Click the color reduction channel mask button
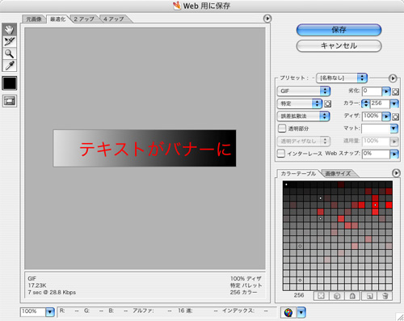Viewport: 404px width, 321px height. click(327, 103)
